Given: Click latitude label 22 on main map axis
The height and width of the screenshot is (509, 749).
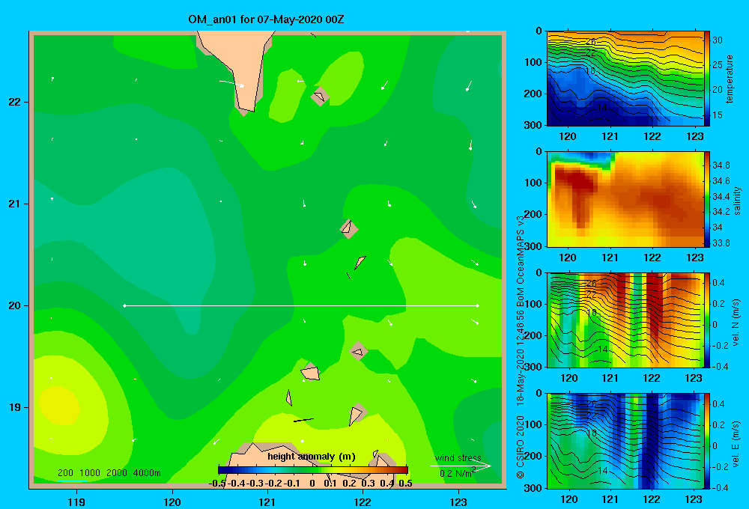Looking at the screenshot, I should click(x=15, y=103).
